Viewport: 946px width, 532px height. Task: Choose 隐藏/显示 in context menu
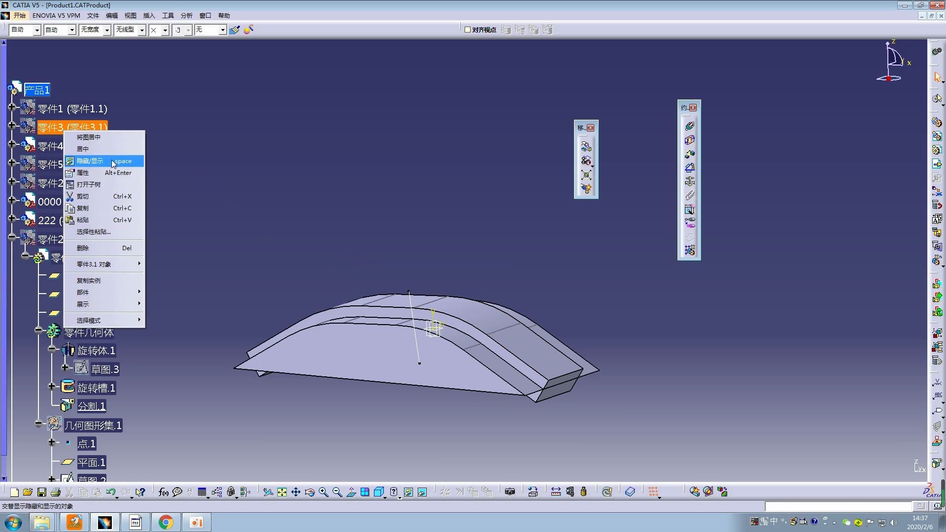coord(90,161)
